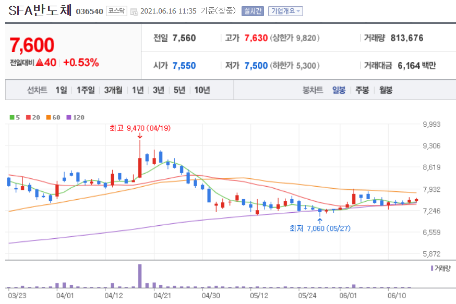Screen dimensions: 456x304
Task: Click the red up-triangle change icon
Action: pyautogui.click(x=40, y=63)
